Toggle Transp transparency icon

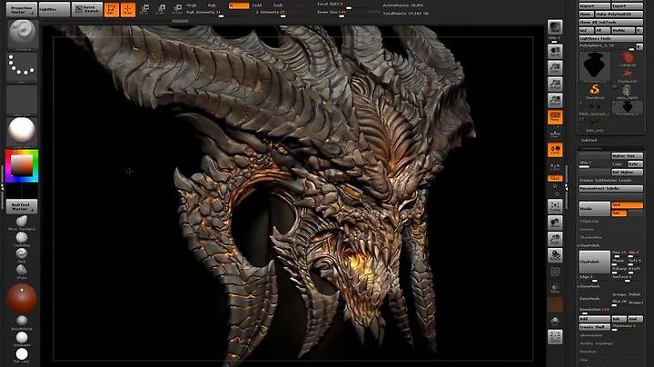[x=555, y=288]
